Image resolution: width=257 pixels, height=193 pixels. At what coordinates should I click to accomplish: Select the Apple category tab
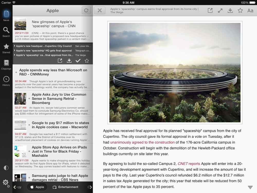37,187
